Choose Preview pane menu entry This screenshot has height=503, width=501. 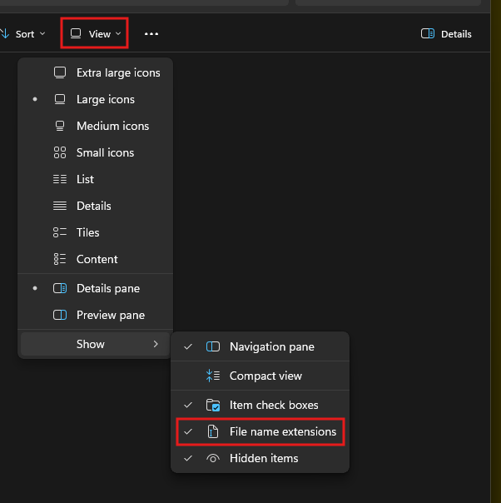[110, 315]
